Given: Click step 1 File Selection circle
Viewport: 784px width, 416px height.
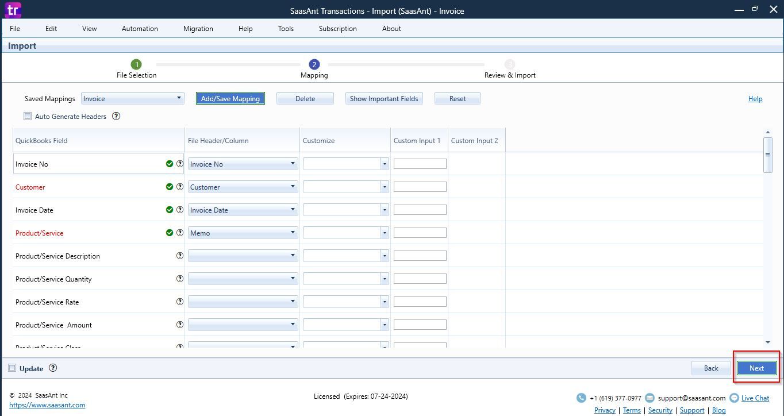Looking at the screenshot, I should pyautogui.click(x=136, y=64).
